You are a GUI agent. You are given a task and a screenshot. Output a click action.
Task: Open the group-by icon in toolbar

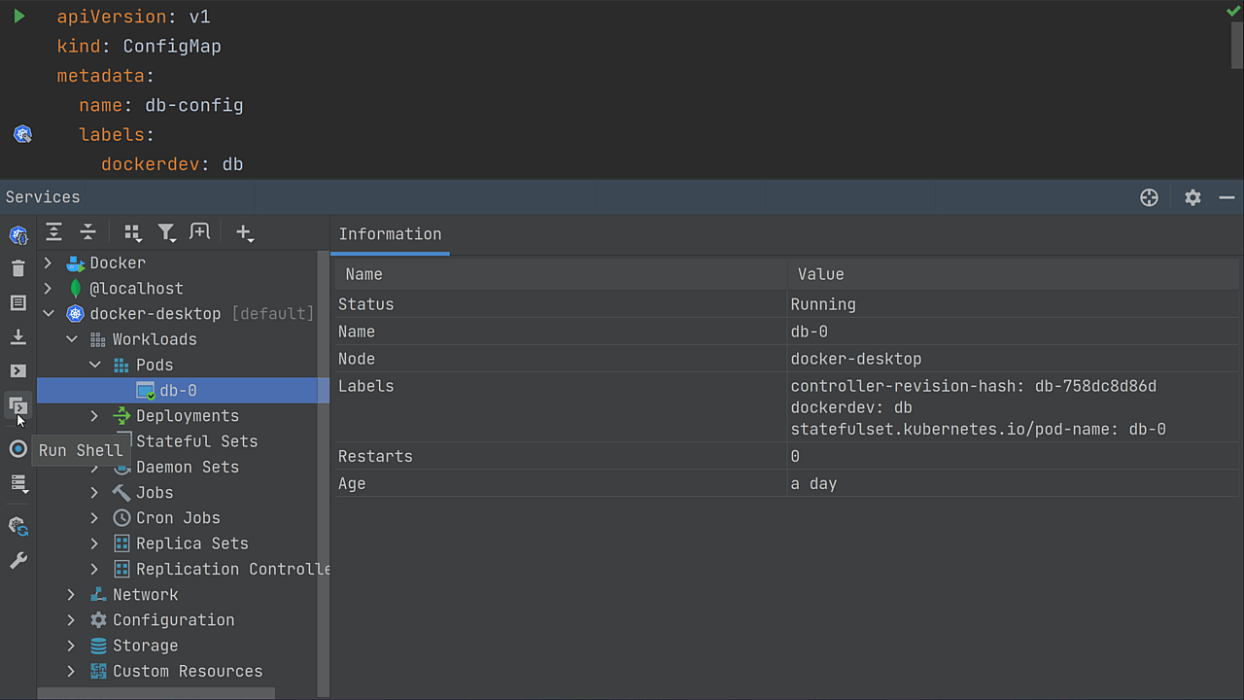click(x=132, y=232)
